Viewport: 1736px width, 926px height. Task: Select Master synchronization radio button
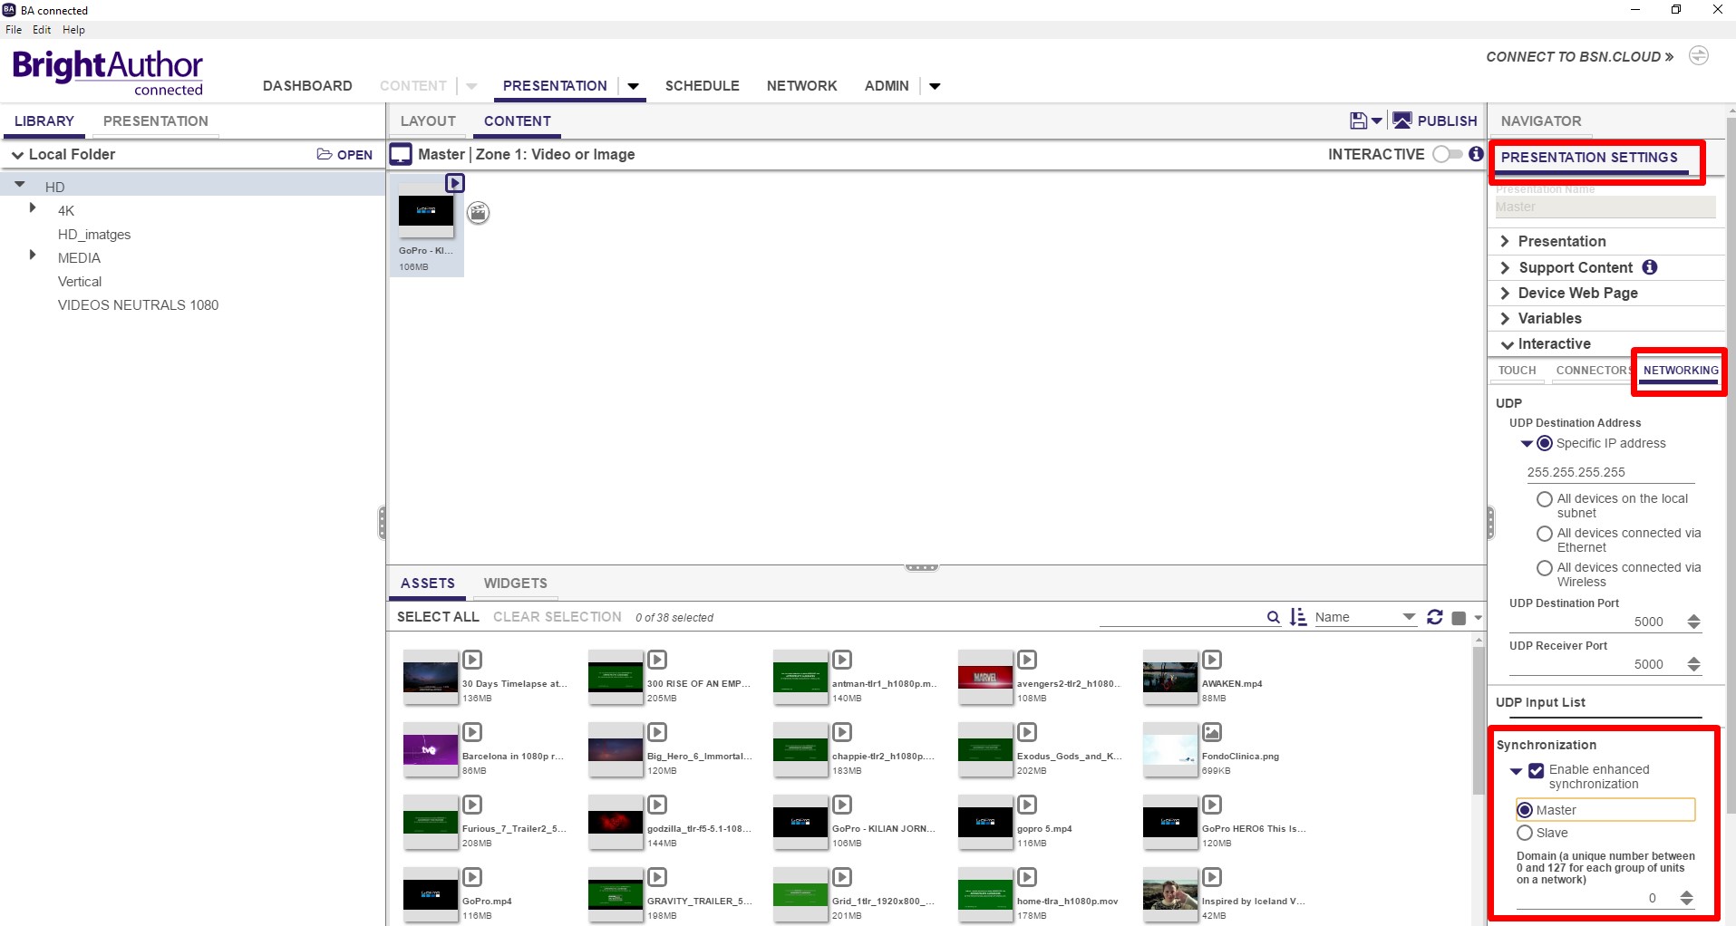(x=1525, y=810)
